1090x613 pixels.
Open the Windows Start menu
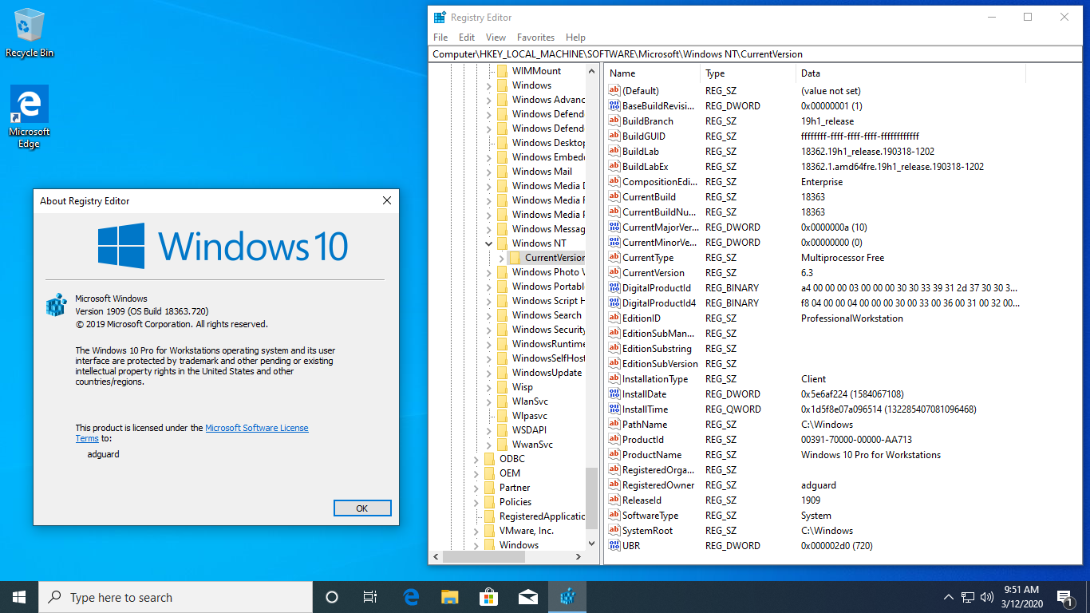click(x=19, y=597)
